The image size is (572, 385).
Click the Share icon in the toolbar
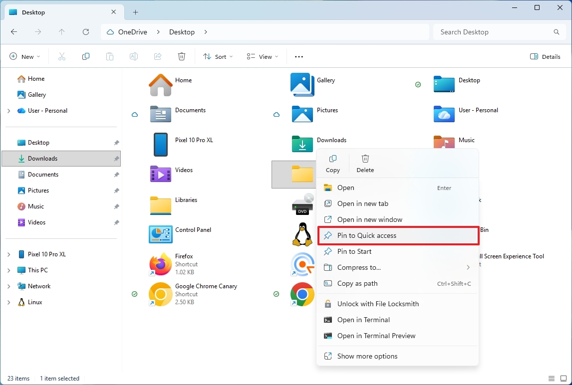pos(158,56)
